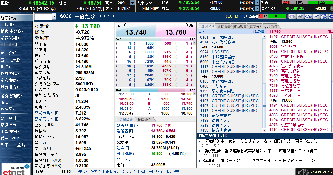Open the Co company info icon
Screen dimensions: 333x175
coord(308,16)
